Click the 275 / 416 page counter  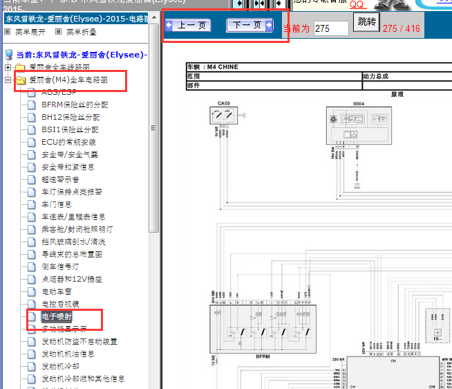[401, 28]
